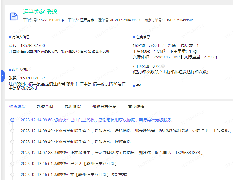Click the 打印次数 0 次 text
Image resolution: width=233 pixels, height=180 pixels.
click(146, 66)
